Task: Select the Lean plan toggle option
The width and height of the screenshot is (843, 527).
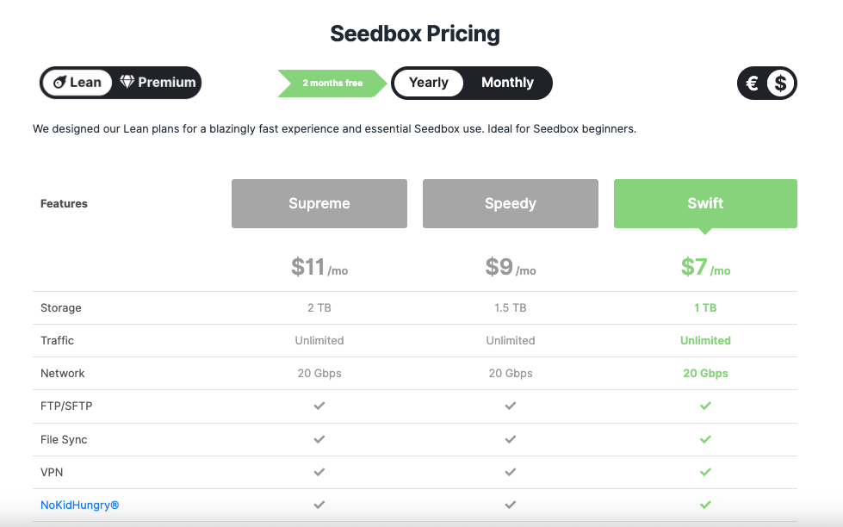Action: click(77, 83)
